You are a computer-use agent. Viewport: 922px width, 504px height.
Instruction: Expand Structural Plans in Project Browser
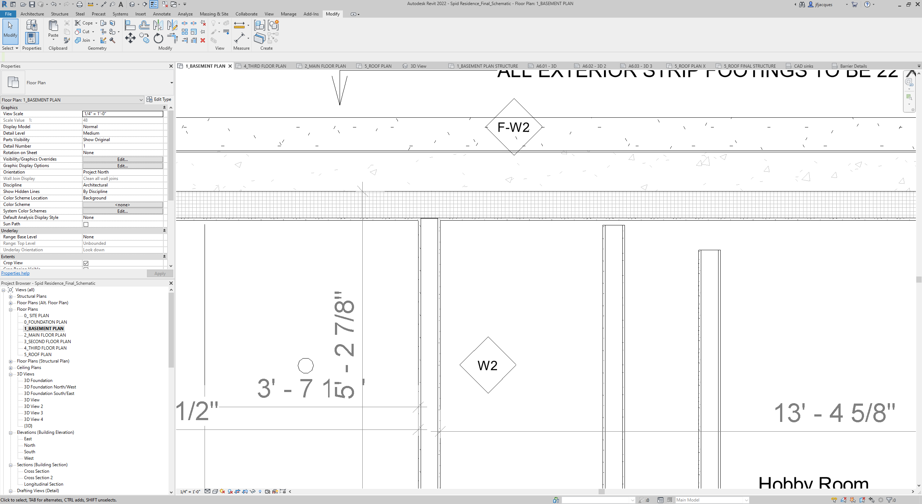point(10,297)
